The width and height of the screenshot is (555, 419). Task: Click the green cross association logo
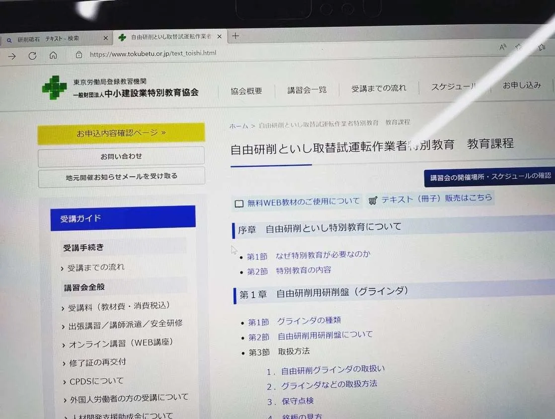pos(54,87)
